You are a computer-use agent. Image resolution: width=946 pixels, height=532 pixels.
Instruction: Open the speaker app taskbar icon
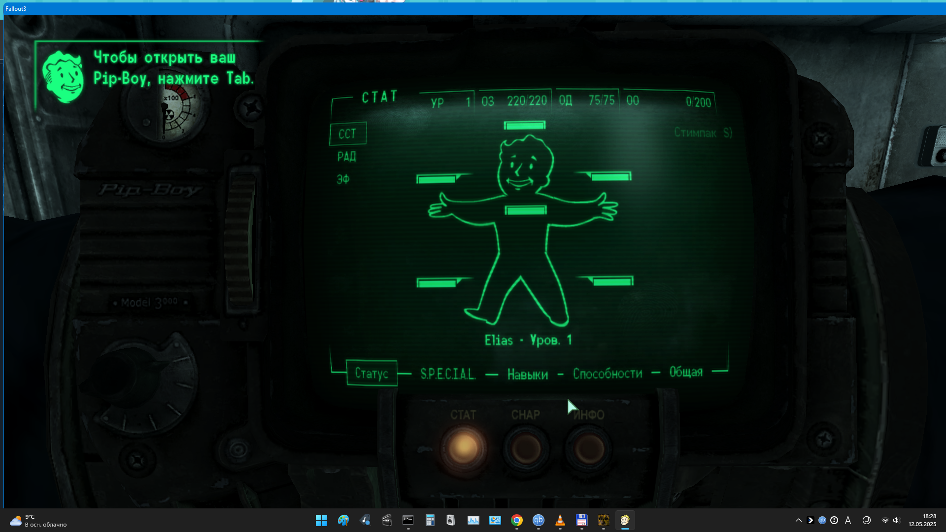coord(451,520)
